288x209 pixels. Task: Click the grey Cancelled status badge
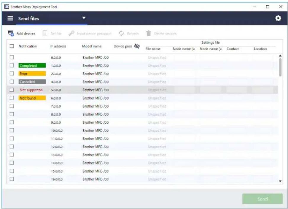pos(32,82)
